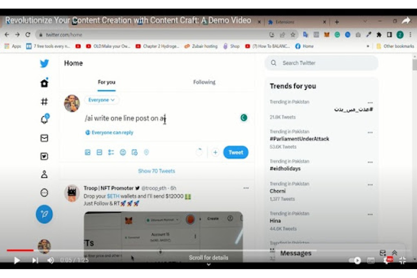Image resolution: width=417 pixels, height=278 pixels.
Task: Open more options on Troop tweet
Action: pyautogui.click(x=246, y=188)
